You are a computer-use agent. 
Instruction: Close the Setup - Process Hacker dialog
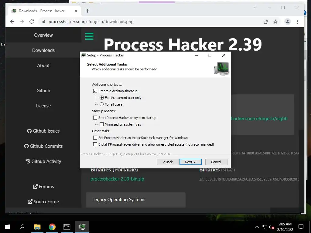tap(224, 55)
